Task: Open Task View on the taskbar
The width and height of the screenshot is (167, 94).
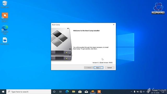Action: [61, 92]
